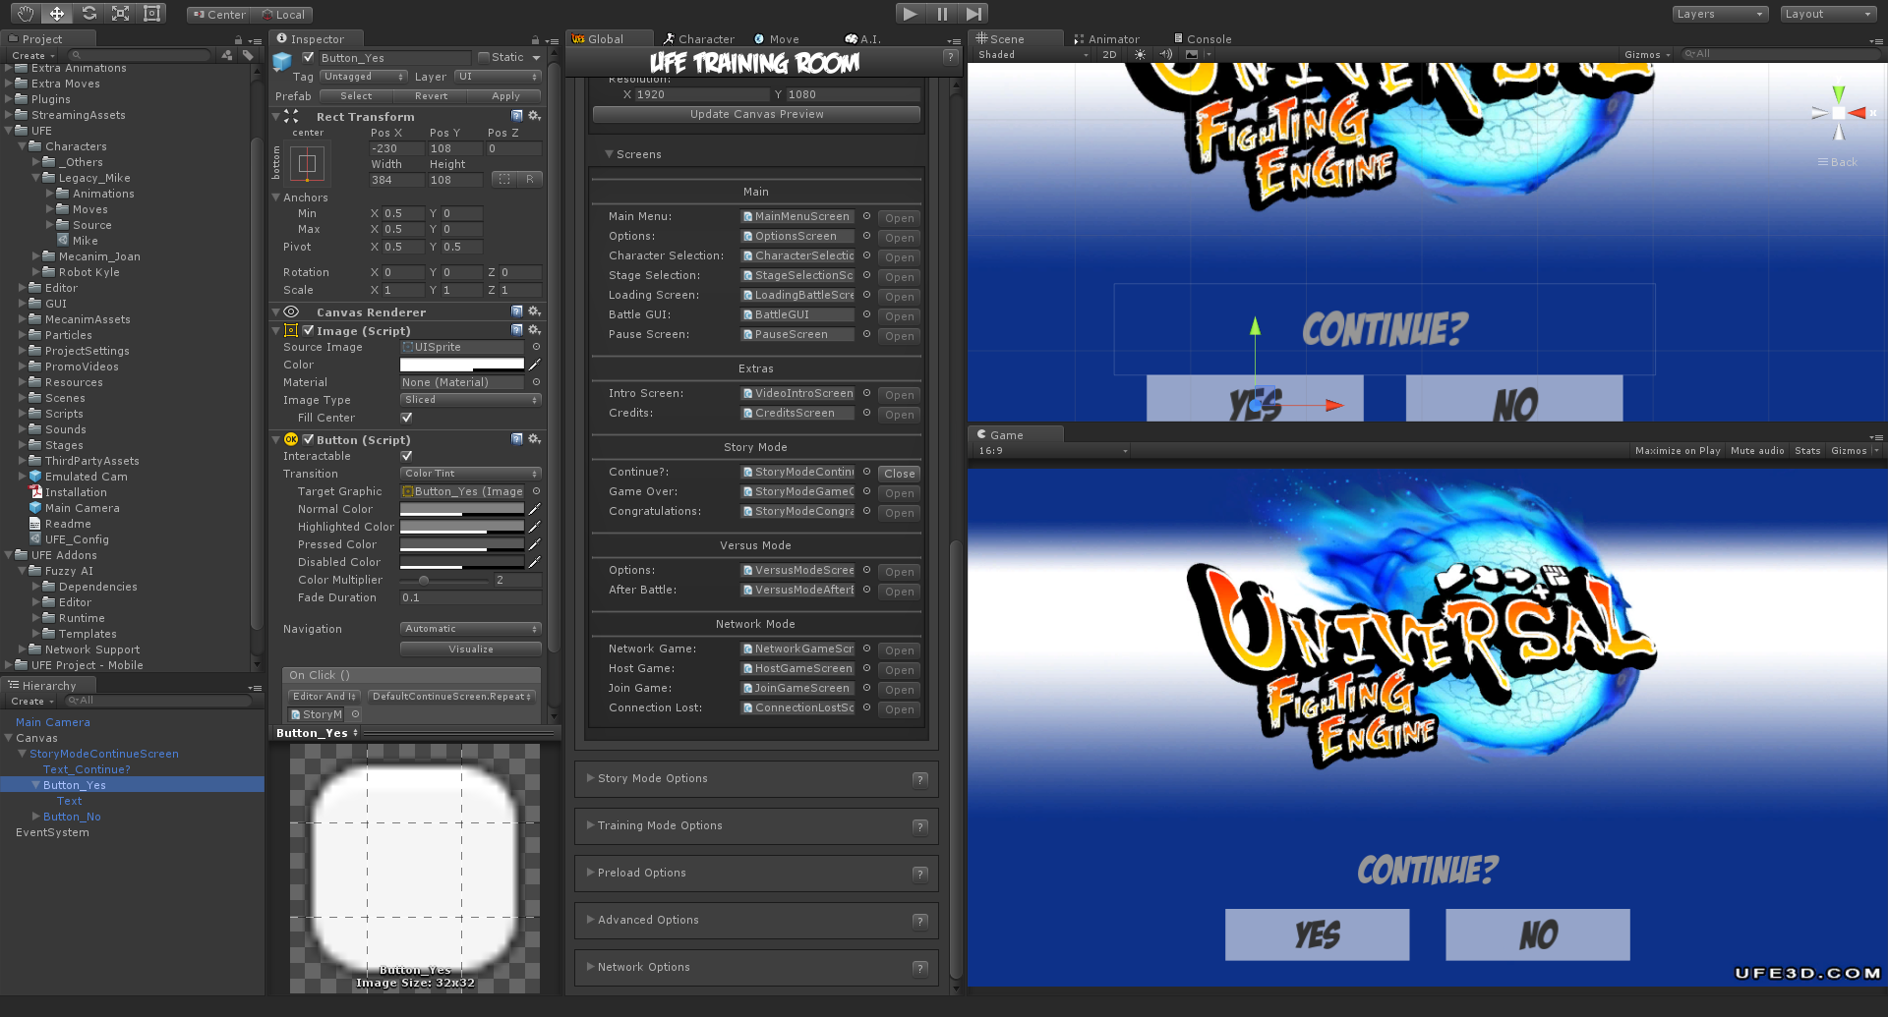The height and width of the screenshot is (1017, 1888).
Task: Click Open next to Main Menu screen
Action: [899, 218]
